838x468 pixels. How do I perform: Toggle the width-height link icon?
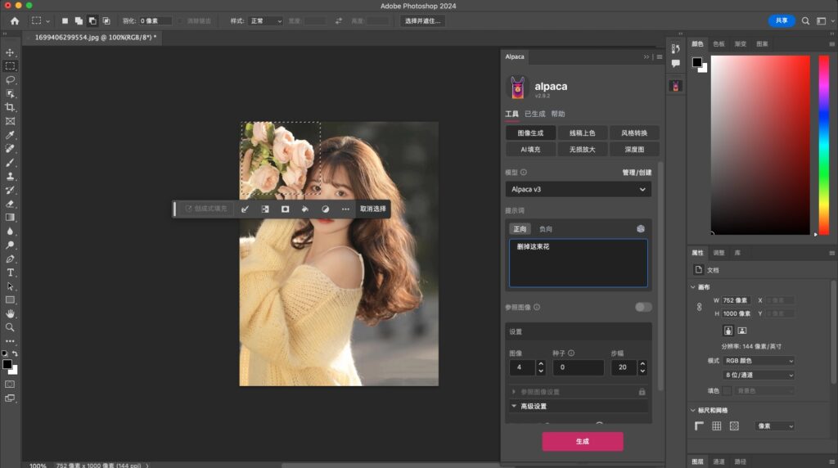(699, 307)
